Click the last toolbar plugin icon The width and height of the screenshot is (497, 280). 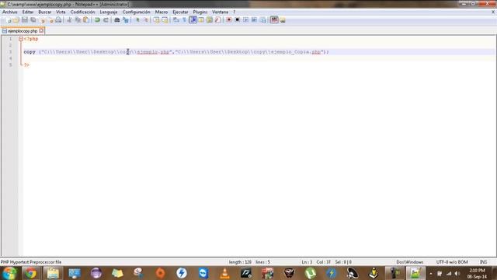point(283,20)
